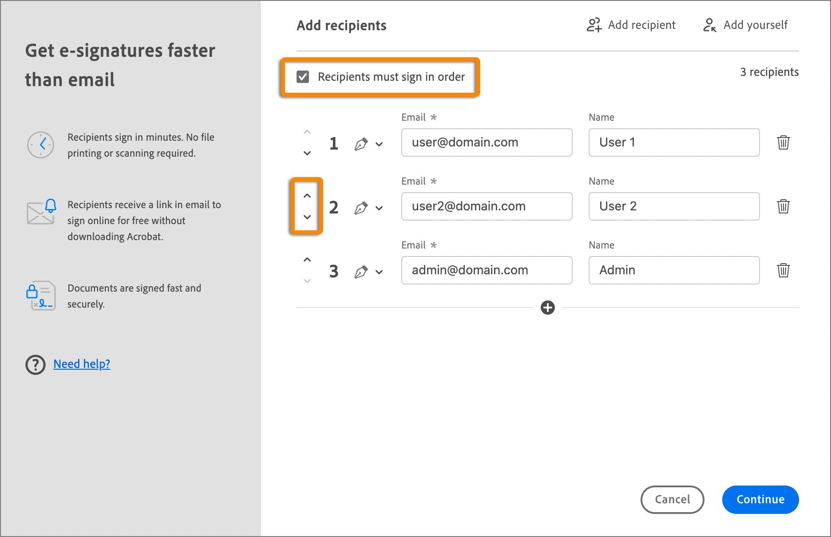Open the Need help? link
The width and height of the screenshot is (831, 537).
pos(82,364)
